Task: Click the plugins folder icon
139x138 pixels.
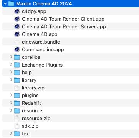Action: point(17,96)
